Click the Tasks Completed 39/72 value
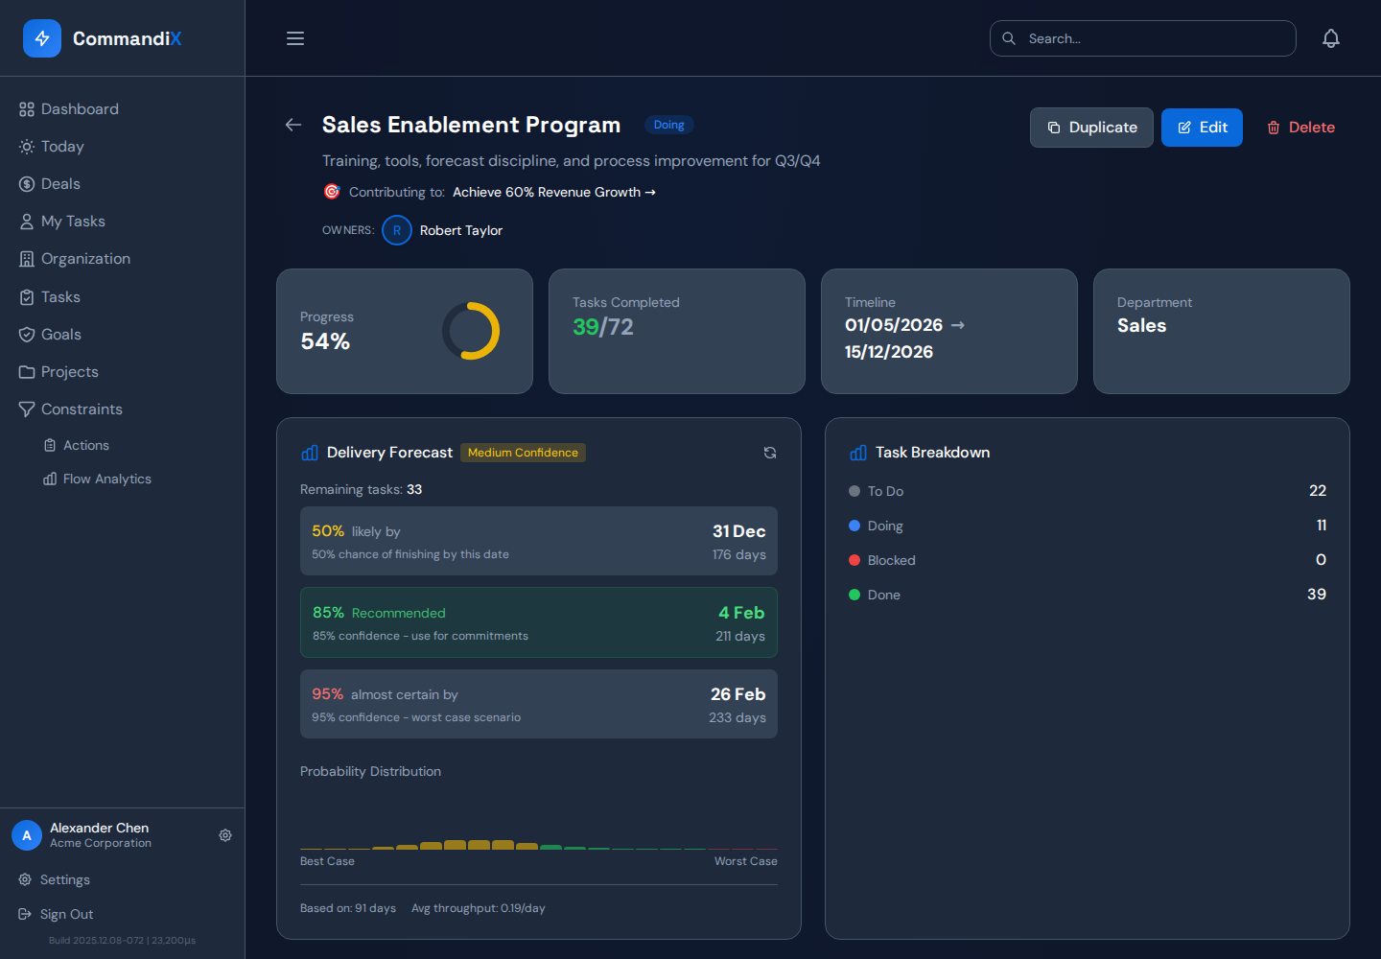Viewport: 1381px width, 959px height. (603, 327)
